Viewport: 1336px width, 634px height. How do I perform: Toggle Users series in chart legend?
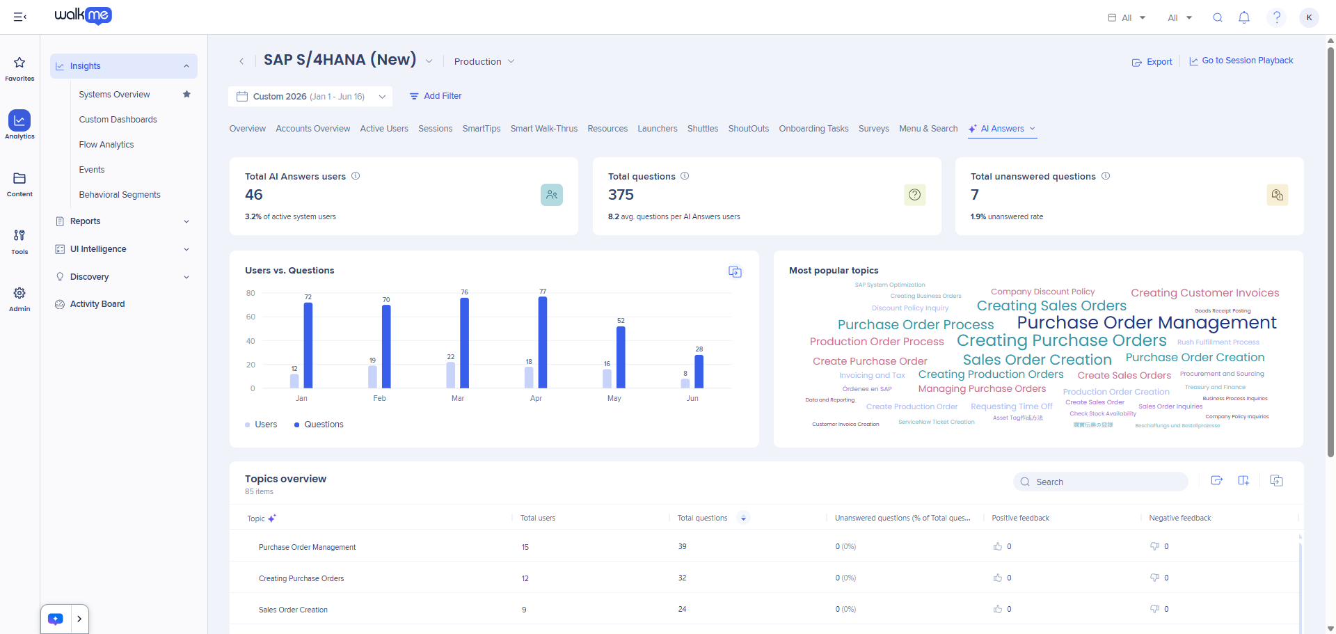(261, 425)
